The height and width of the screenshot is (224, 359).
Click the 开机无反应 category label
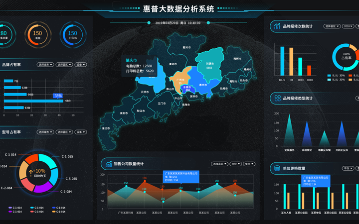tap(342, 150)
